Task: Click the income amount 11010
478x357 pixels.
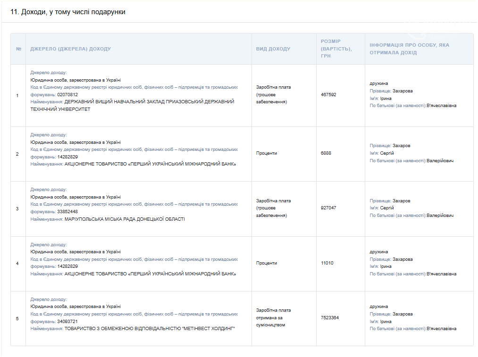Action: [327, 263]
